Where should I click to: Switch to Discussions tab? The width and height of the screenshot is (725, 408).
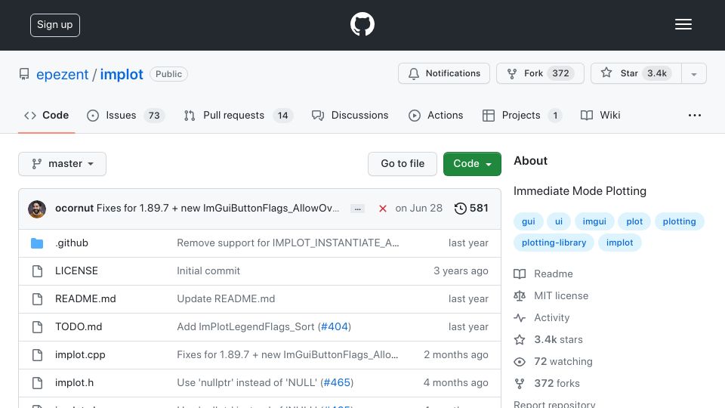tap(350, 115)
